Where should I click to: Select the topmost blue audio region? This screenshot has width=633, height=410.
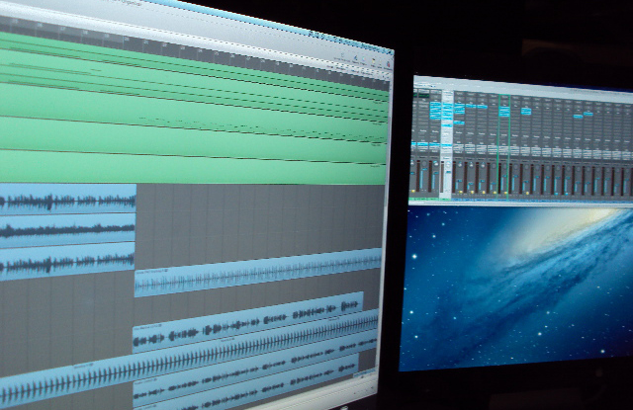tap(67, 201)
